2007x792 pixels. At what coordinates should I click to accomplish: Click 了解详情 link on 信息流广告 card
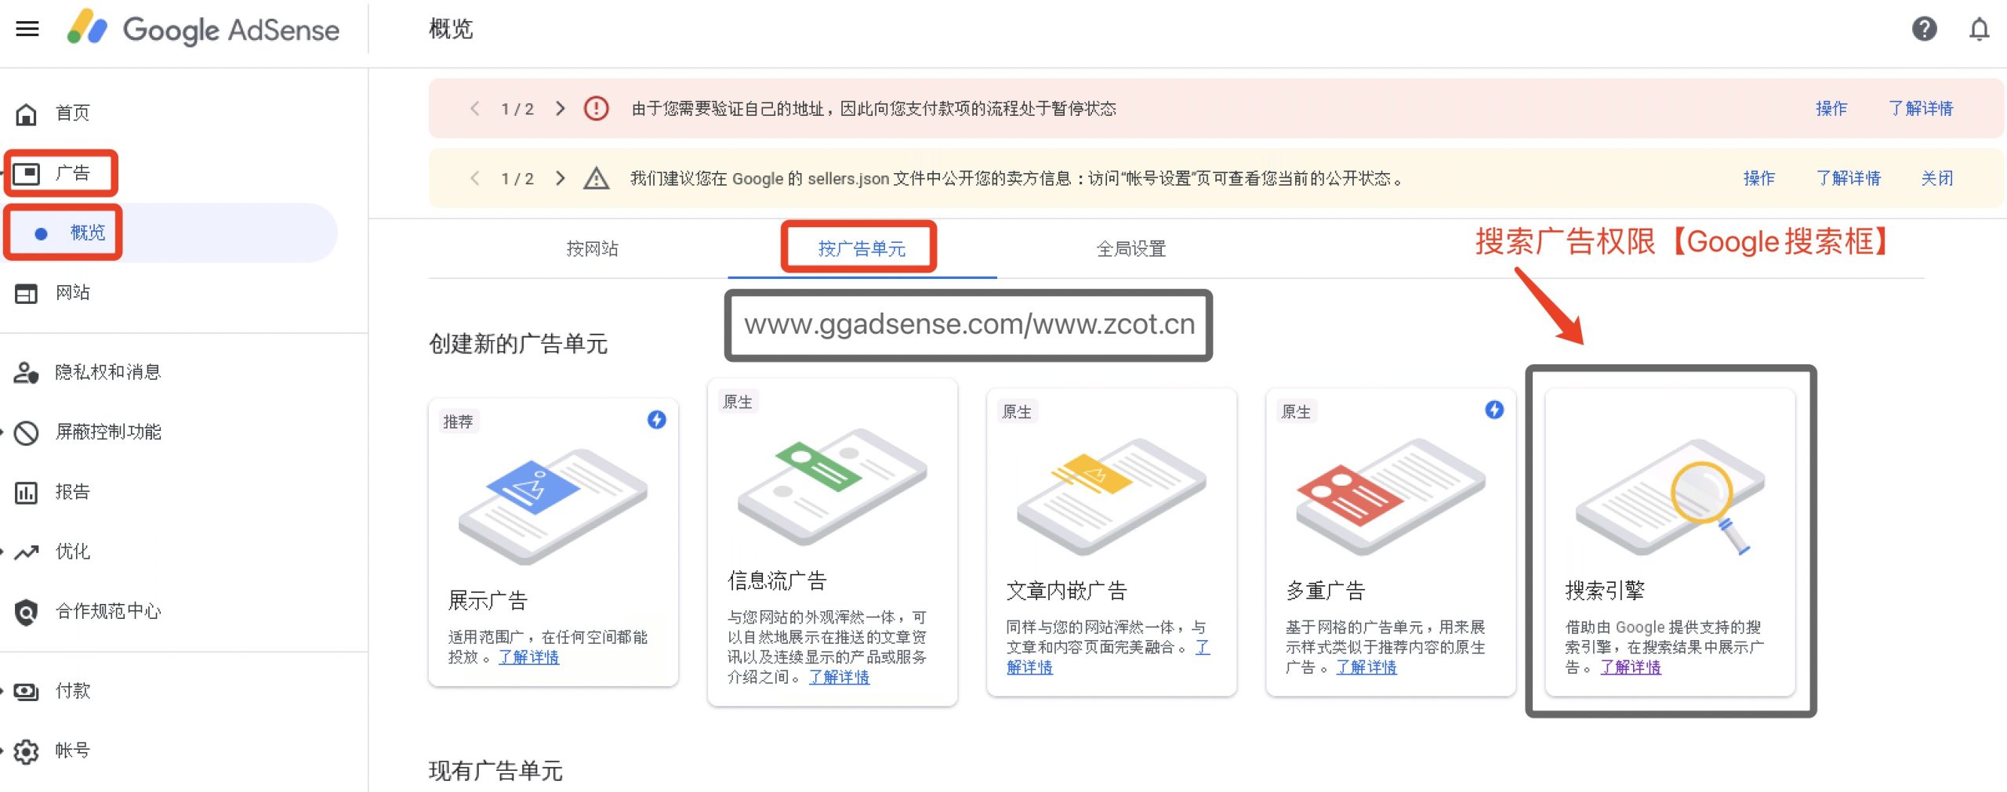point(839,677)
